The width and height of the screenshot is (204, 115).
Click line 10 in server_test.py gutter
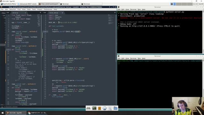pyautogui.click(x=45, y=32)
